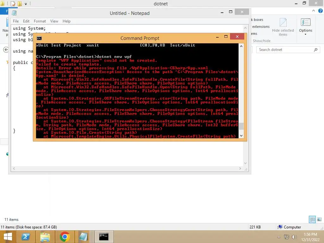Click the Command Prompt scroll down arrow
The image size is (324, 243).
(241, 136)
